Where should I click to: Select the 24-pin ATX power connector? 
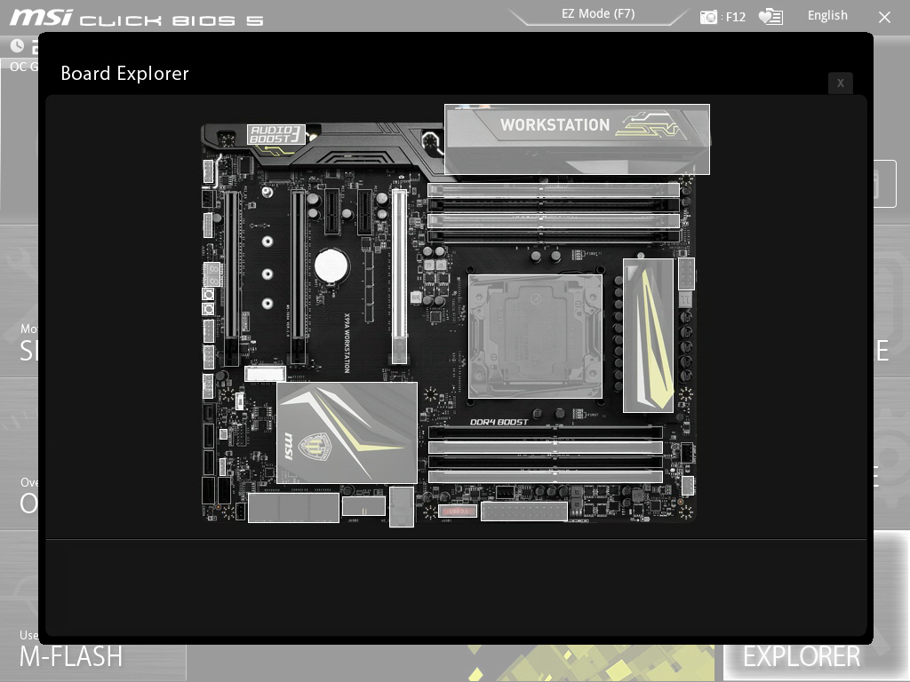click(x=524, y=511)
